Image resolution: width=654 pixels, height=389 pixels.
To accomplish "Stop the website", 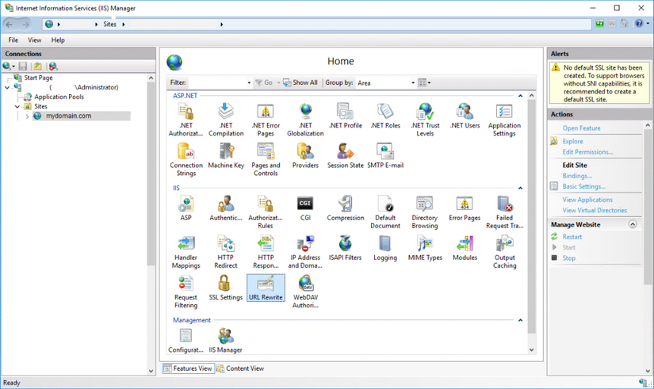I will tap(568, 258).
